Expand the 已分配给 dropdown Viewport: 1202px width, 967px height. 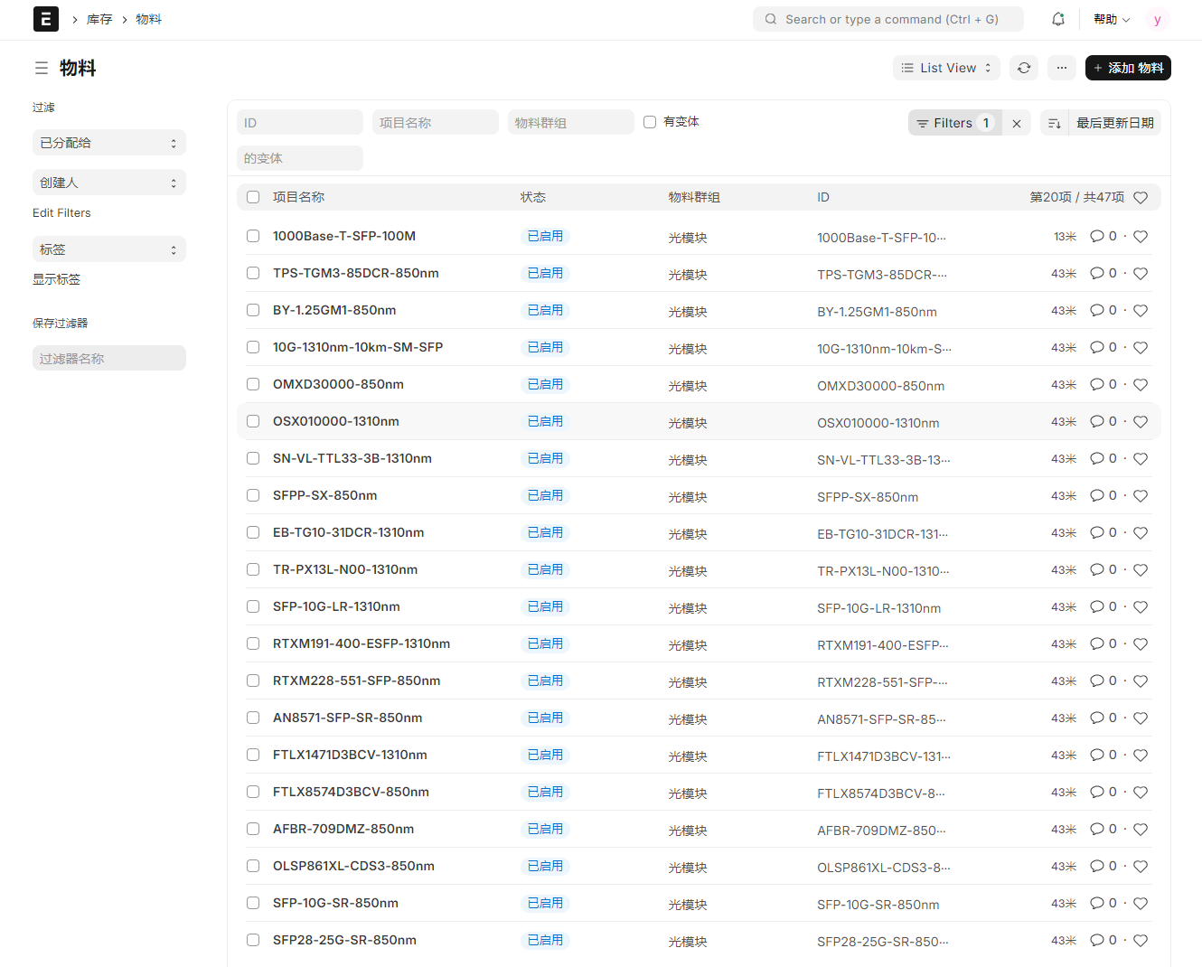(x=108, y=143)
